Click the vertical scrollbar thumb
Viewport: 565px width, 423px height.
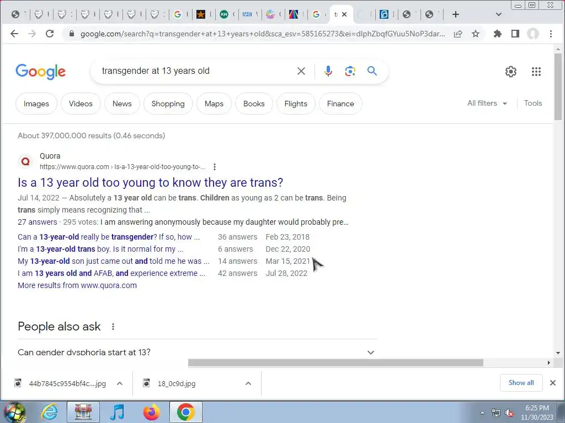point(558,86)
